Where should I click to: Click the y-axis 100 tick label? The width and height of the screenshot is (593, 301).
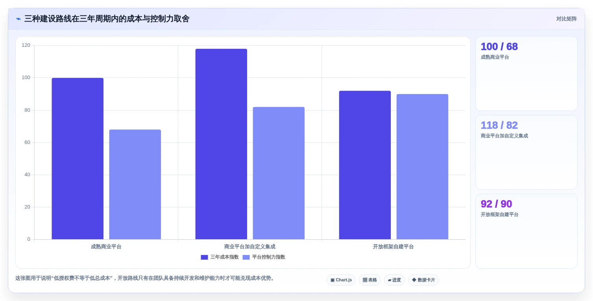point(26,78)
